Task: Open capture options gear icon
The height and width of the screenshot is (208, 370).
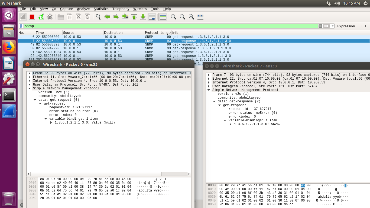Action: [50, 17]
